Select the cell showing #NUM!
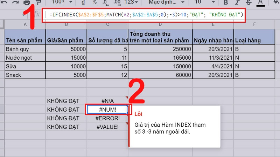 [x=108, y=109]
